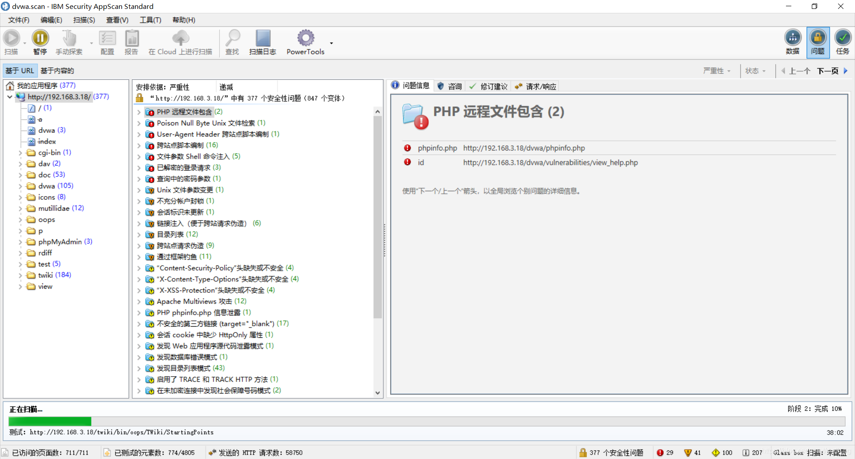Open the 扫描日志 scan log icon
855x459 pixels.
(263, 38)
